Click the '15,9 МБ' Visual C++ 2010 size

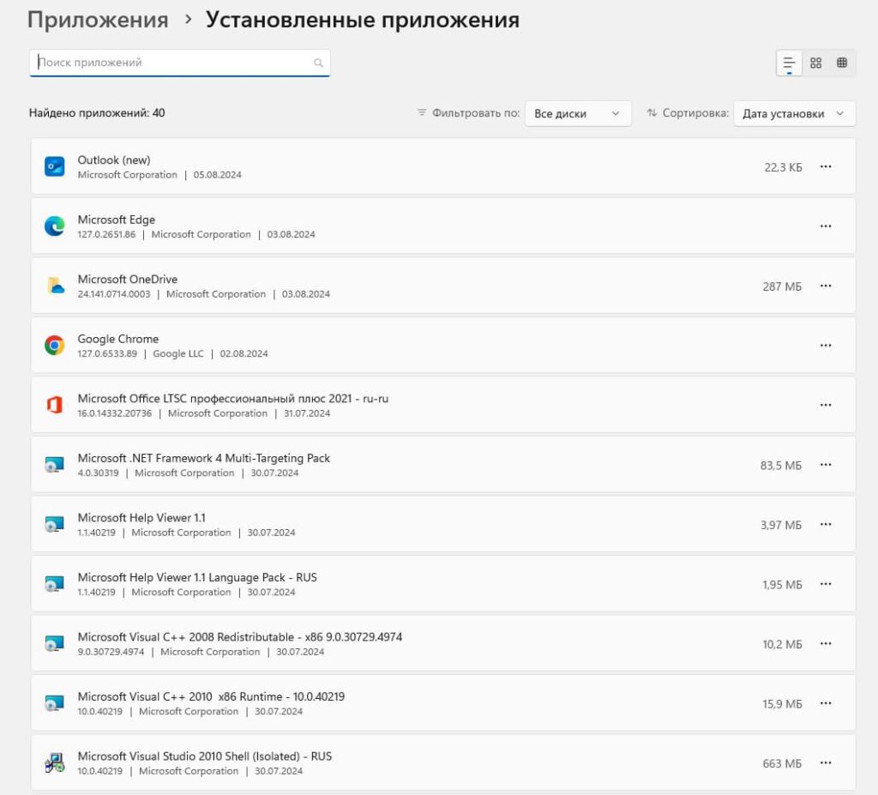(782, 704)
